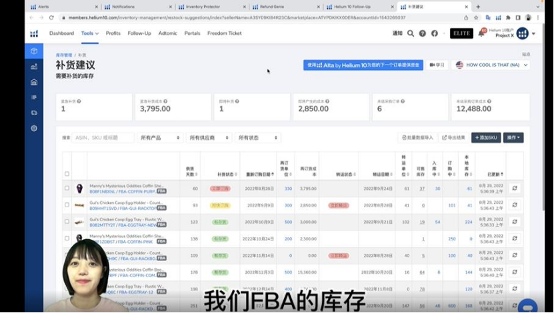Open the HOW COOL IS THAT (NA) marketplace dropdown
Viewport: 554px width, 313px height.
tap(492, 65)
